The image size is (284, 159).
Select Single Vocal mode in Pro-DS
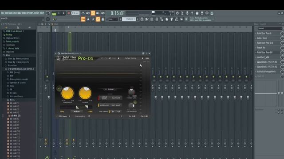click(104, 98)
